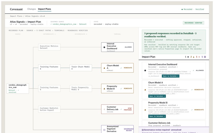The height and width of the screenshot is (133, 214).
Task: Click the warning triangle on Propensity Model B node
Action: coord(104,89)
